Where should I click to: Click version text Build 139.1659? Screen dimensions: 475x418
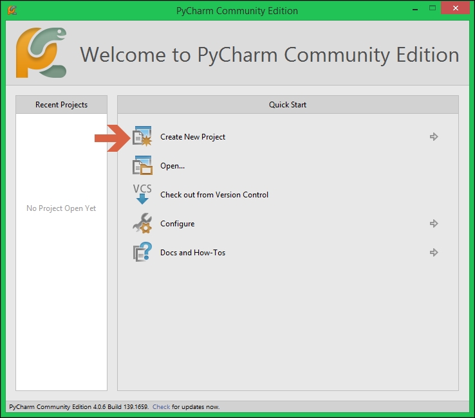[x=128, y=407]
